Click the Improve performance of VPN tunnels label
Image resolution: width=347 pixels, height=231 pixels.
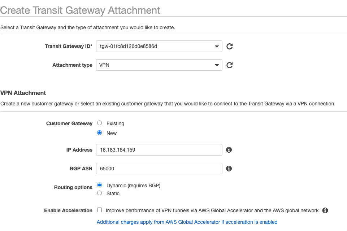212,210
